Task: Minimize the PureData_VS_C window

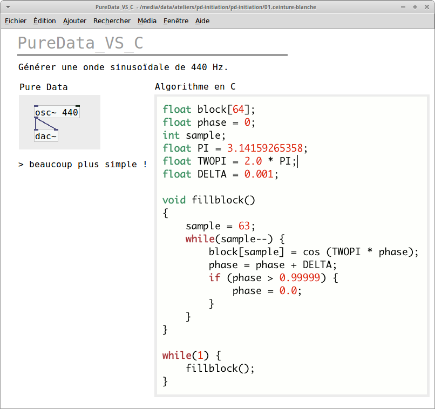Action: [x=403, y=7]
